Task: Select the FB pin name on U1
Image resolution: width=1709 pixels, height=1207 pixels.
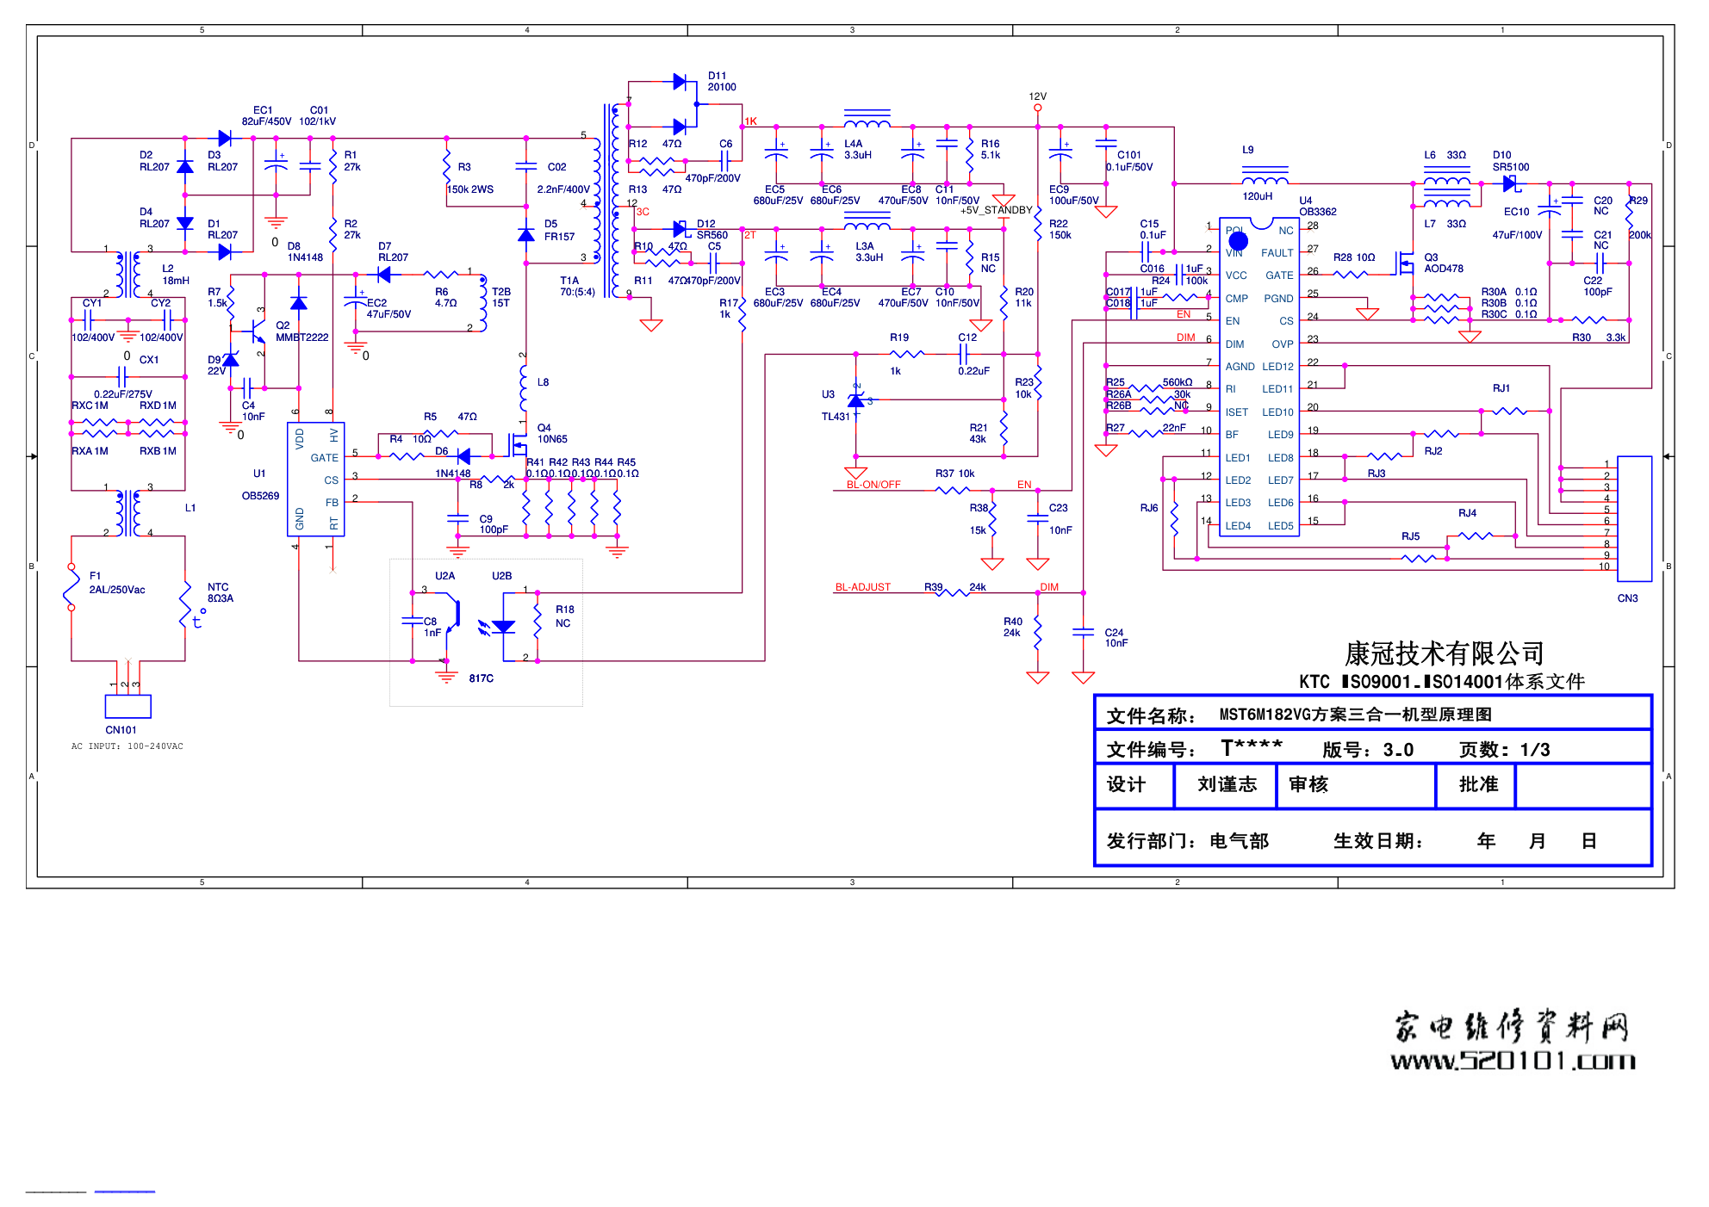Action: click(x=332, y=503)
